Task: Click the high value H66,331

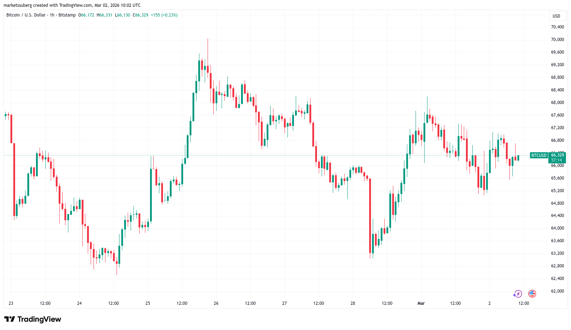Action: pos(105,15)
